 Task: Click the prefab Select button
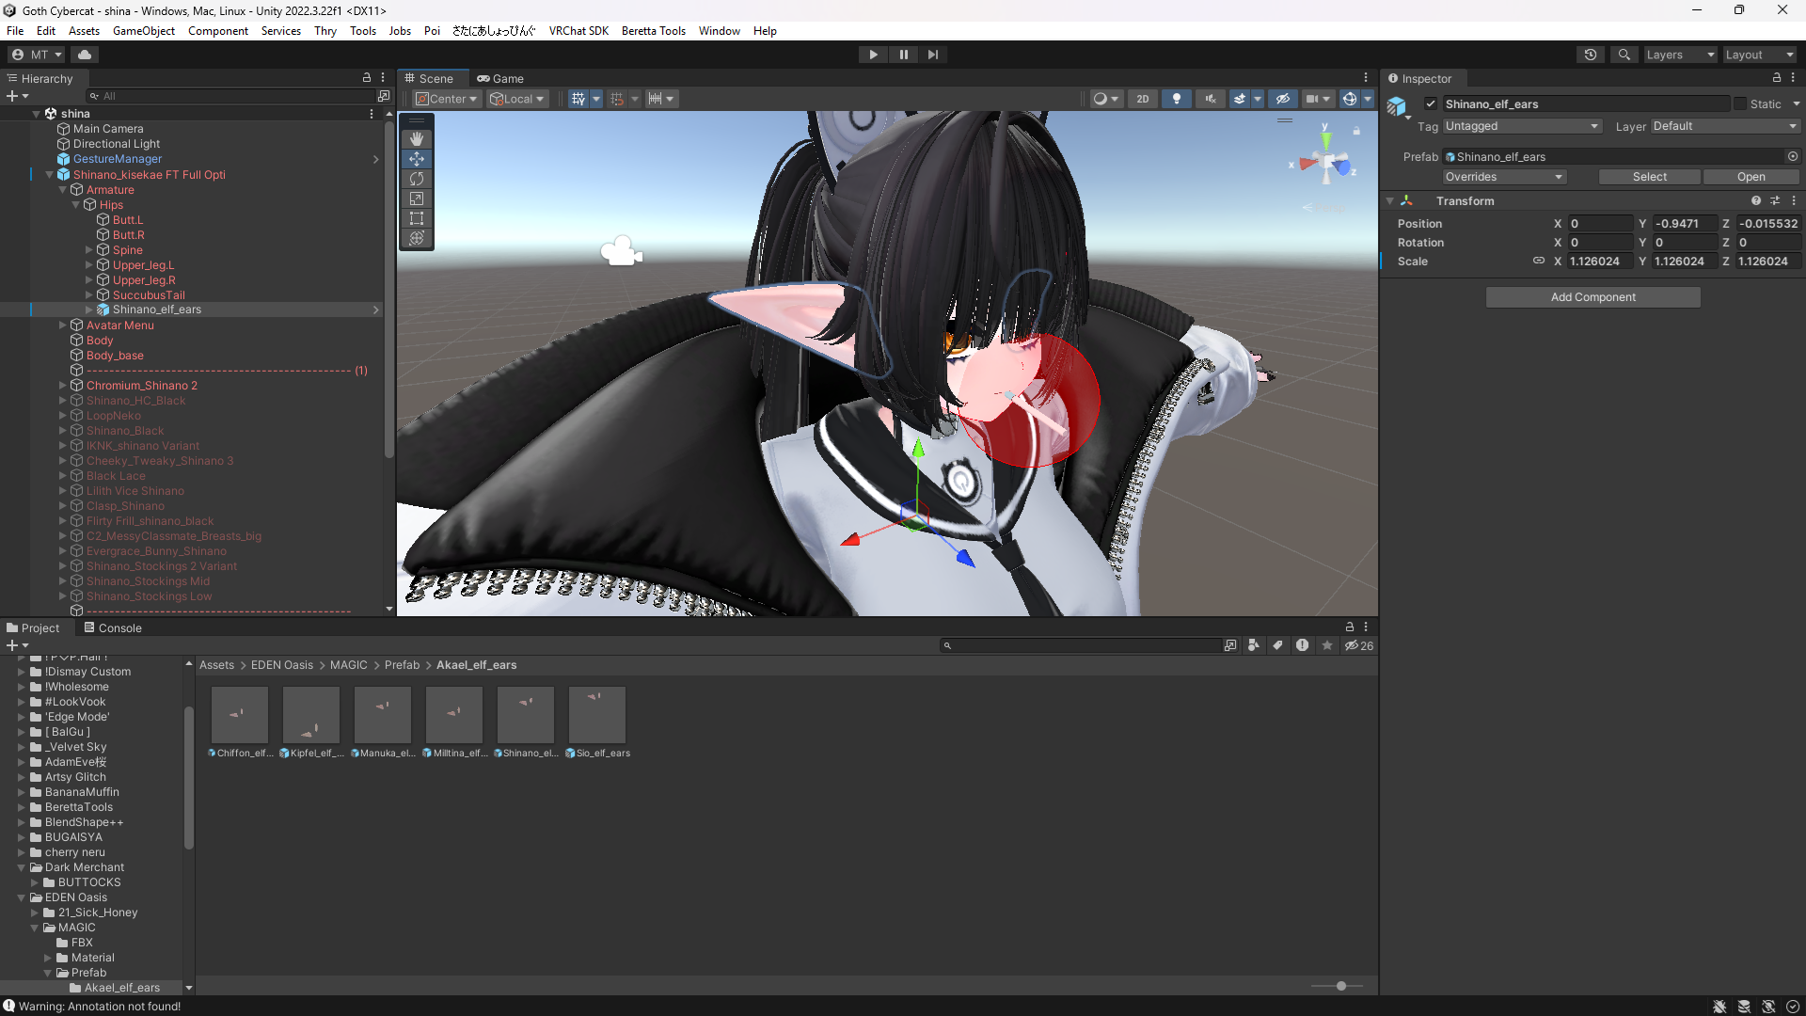coord(1649,177)
